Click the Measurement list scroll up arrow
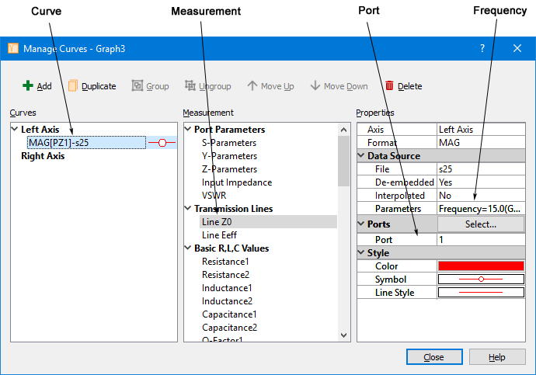Viewport: 536px width, 375px height. 344,130
